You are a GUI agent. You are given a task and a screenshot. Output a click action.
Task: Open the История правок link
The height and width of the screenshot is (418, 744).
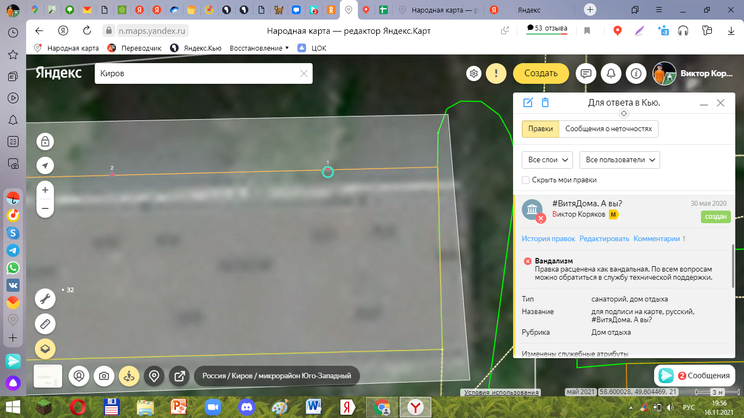coord(548,238)
